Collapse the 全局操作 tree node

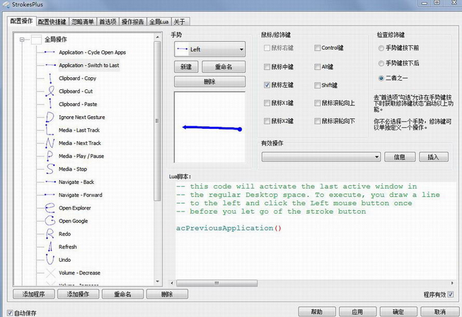coord(22,40)
